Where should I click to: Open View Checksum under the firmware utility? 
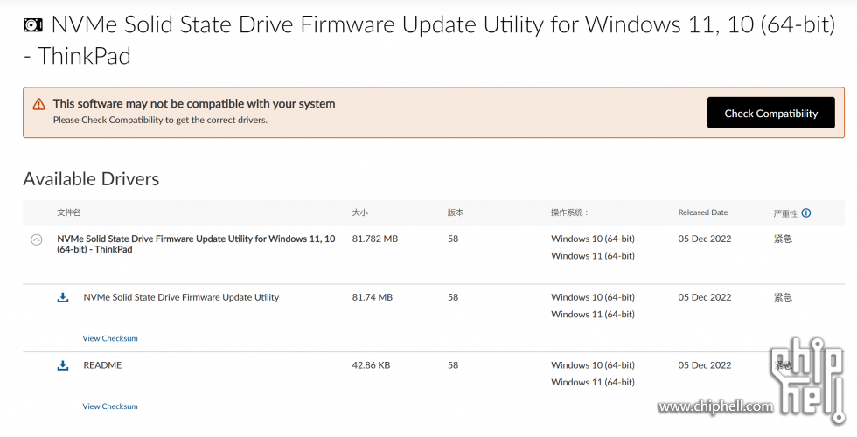pos(110,339)
